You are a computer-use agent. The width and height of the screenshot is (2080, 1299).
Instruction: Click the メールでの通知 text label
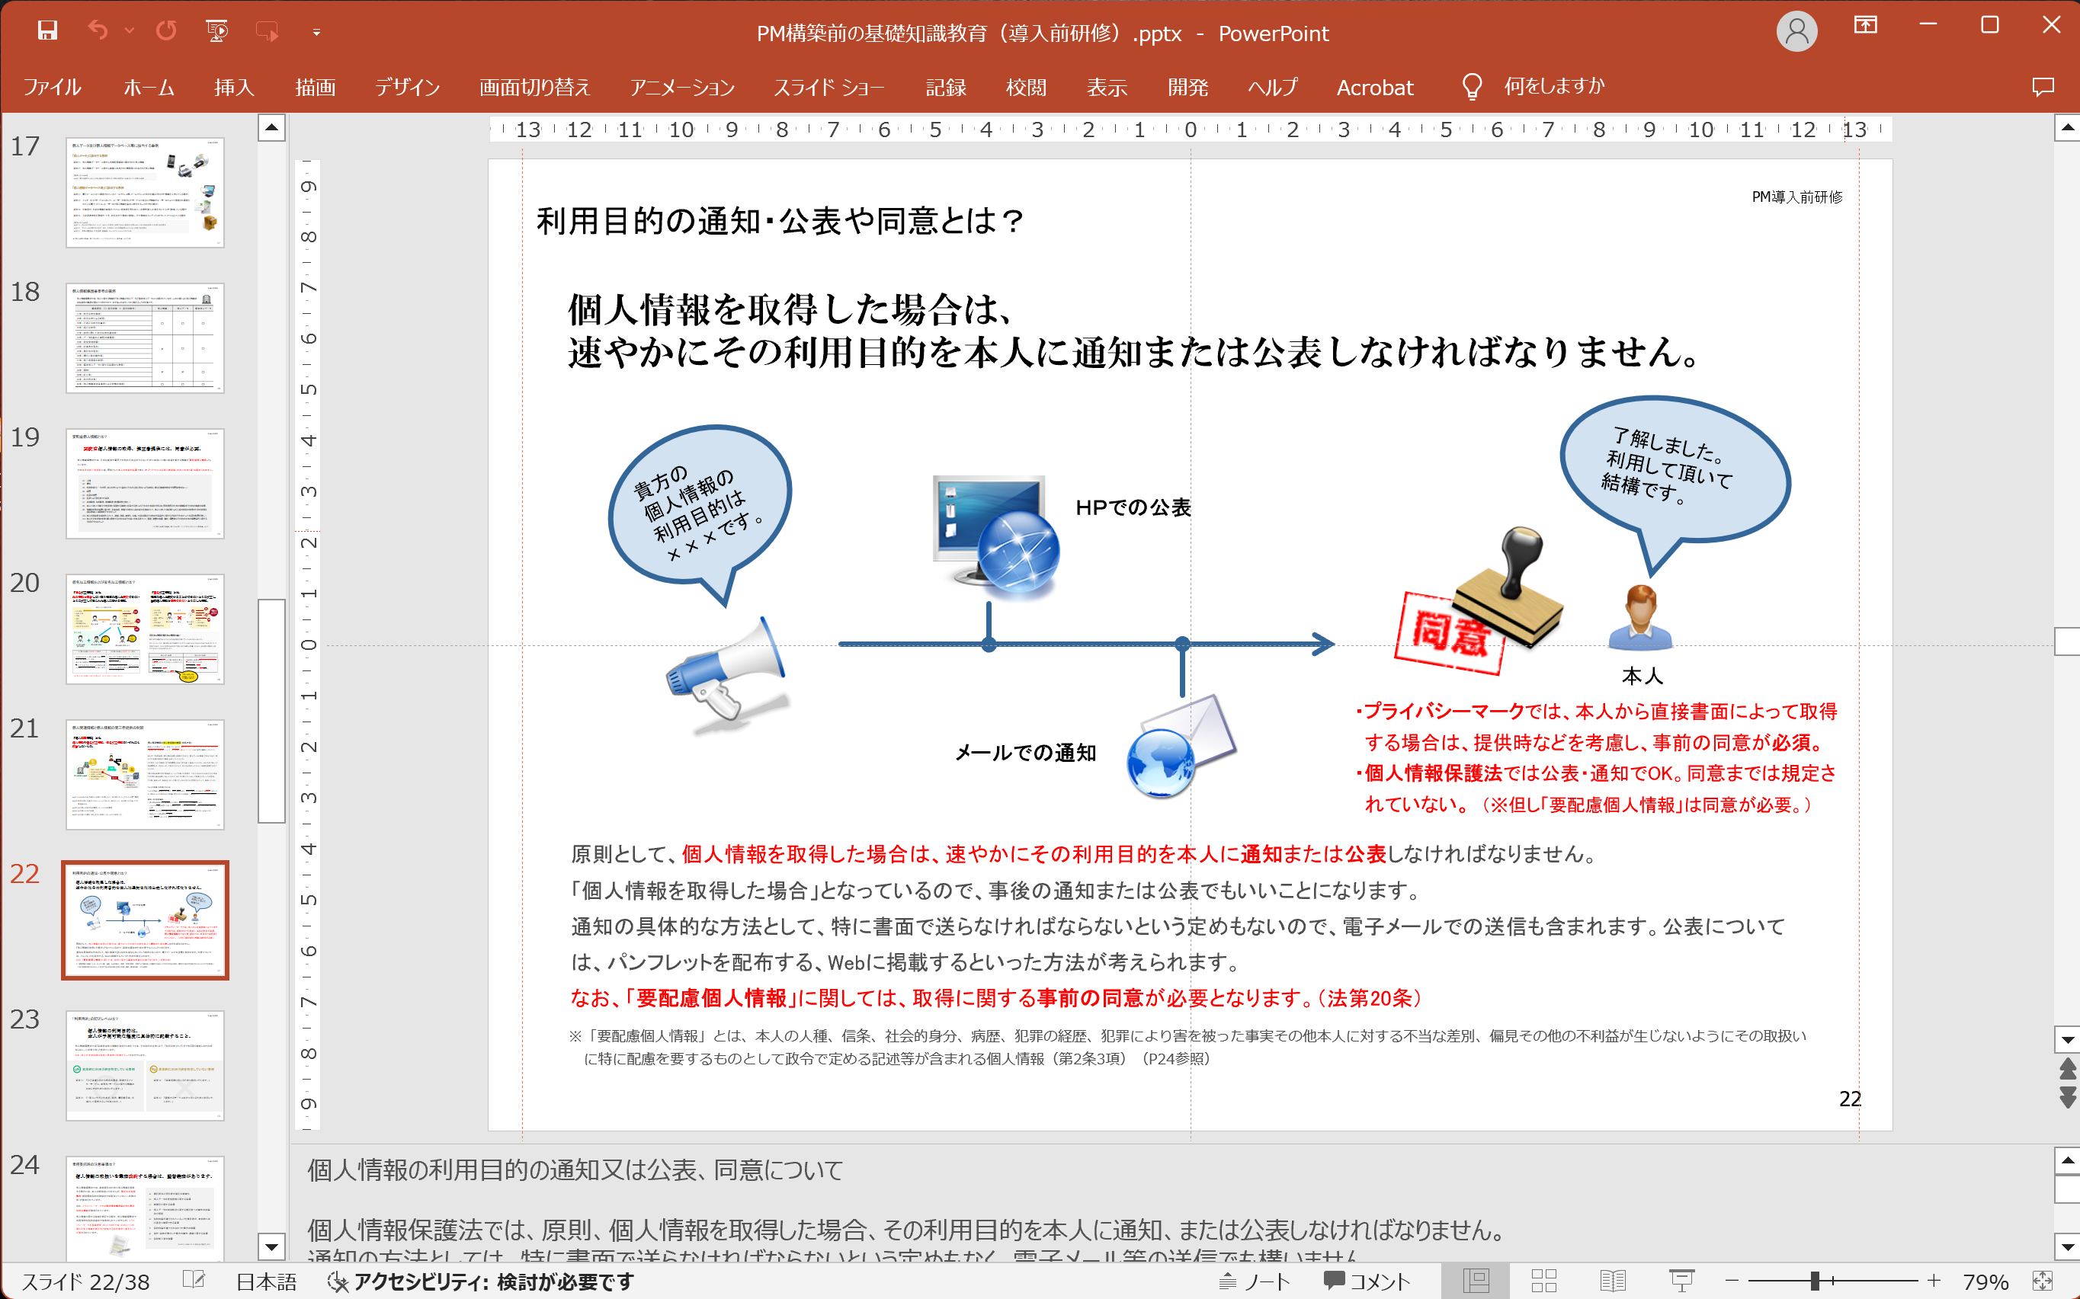(1025, 753)
